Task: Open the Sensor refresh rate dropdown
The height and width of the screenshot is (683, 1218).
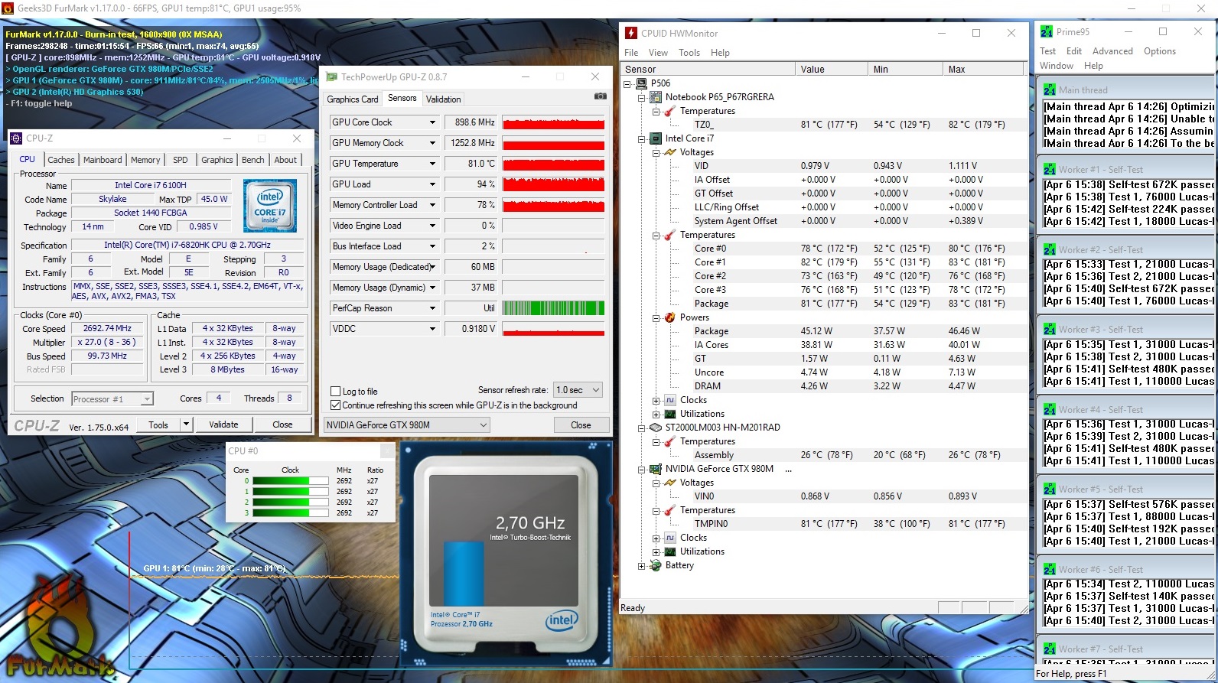Action: (578, 390)
